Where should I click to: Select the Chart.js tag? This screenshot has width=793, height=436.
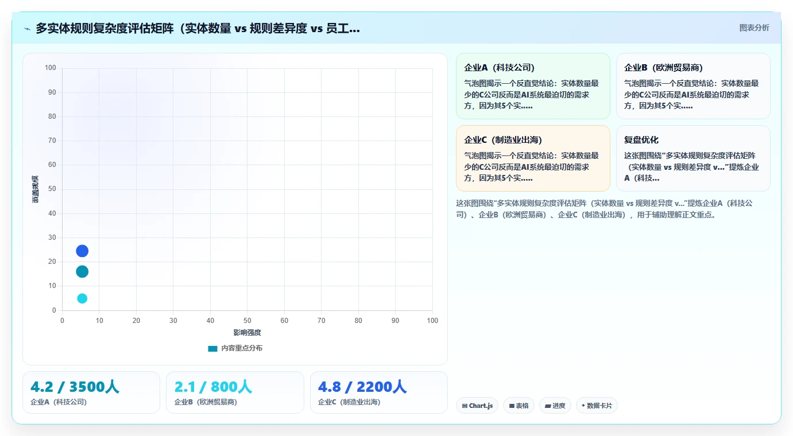(x=477, y=406)
